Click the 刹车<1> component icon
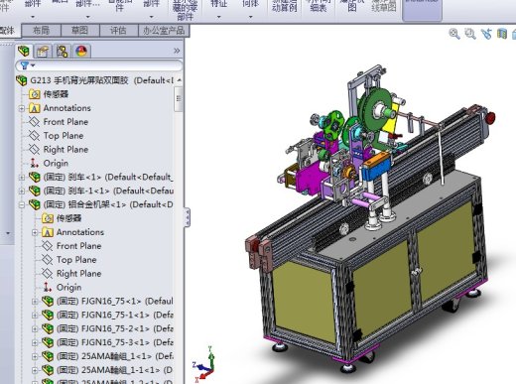This screenshot has width=516, height=384. [35, 177]
